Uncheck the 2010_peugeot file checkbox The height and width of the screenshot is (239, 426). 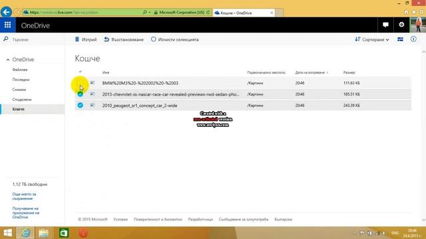tap(80, 105)
